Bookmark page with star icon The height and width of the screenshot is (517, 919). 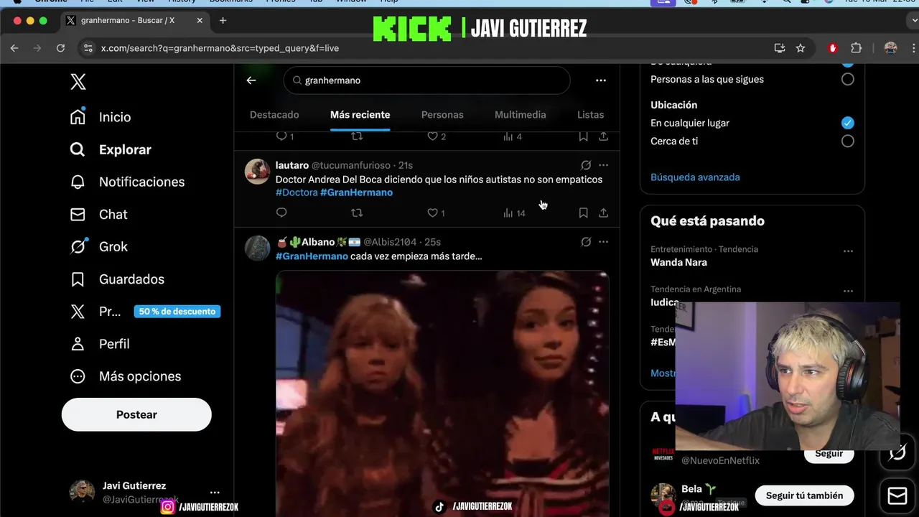click(801, 48)
